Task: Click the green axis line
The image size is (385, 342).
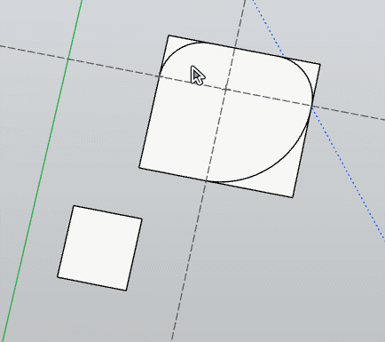Action: coord(42,171)
